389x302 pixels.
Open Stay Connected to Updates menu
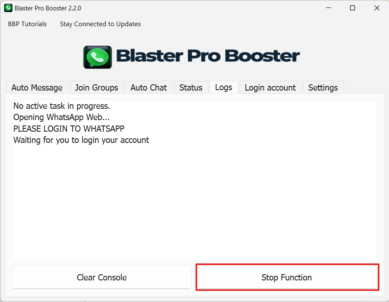(100, 24)
